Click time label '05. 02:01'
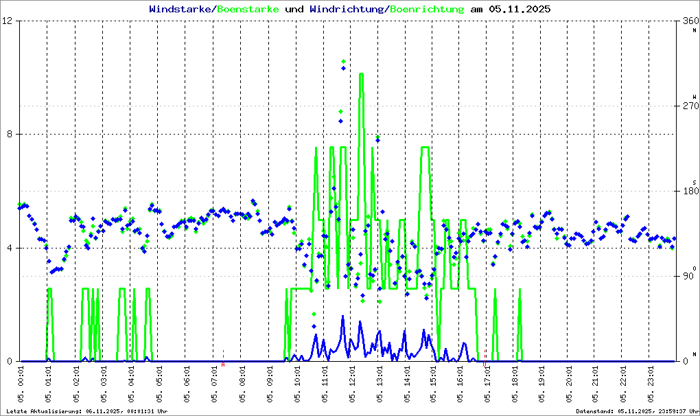This screenshot has width=700, height=416. click(x=76, y=384)
